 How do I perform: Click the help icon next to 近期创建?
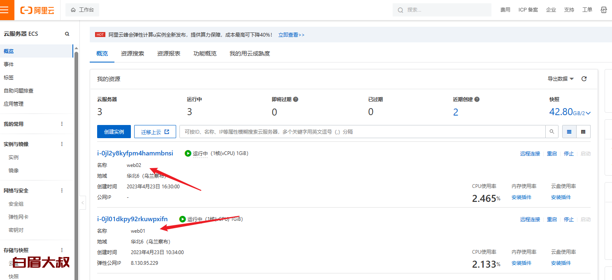(477, 100)
